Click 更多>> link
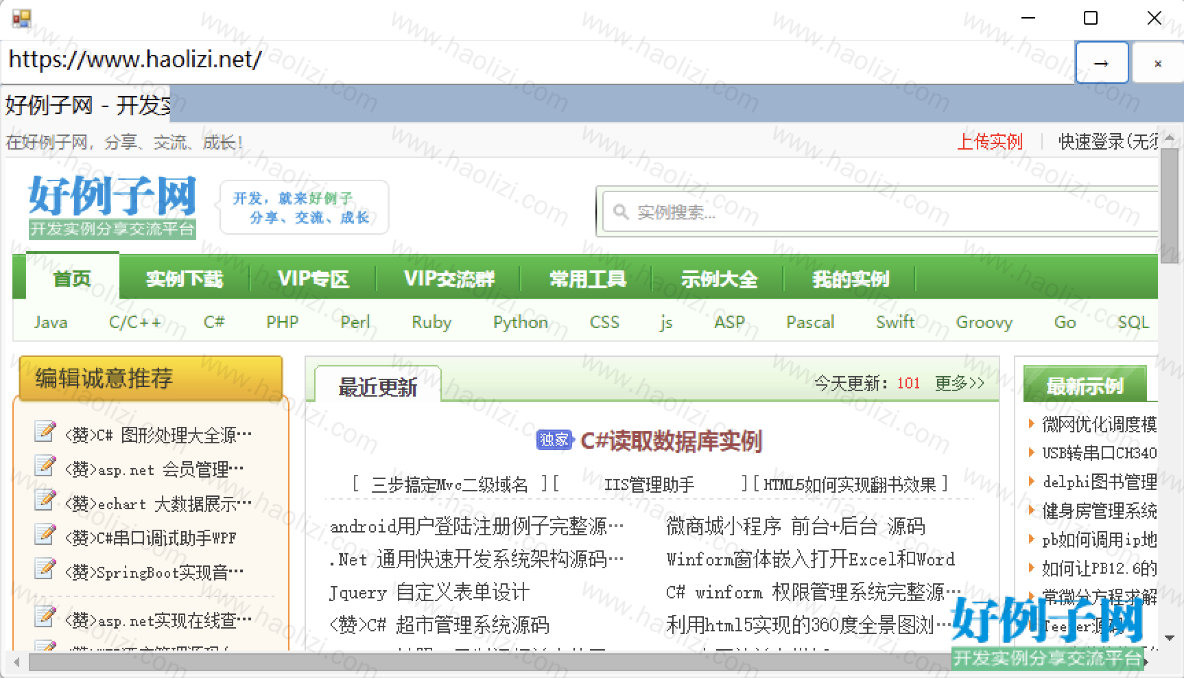Screen dimensions: 1184x678 click(x=960, y=383)
